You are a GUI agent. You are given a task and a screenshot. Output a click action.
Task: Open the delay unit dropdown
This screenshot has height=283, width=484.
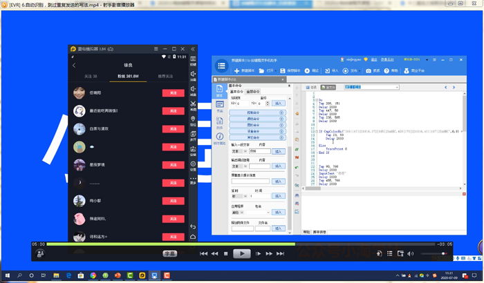point(239,196)
